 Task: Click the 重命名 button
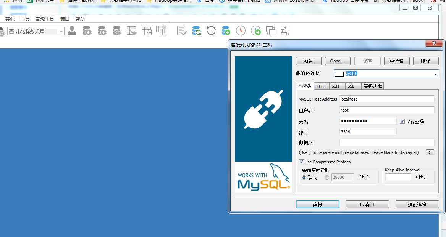tap(397, 61)
